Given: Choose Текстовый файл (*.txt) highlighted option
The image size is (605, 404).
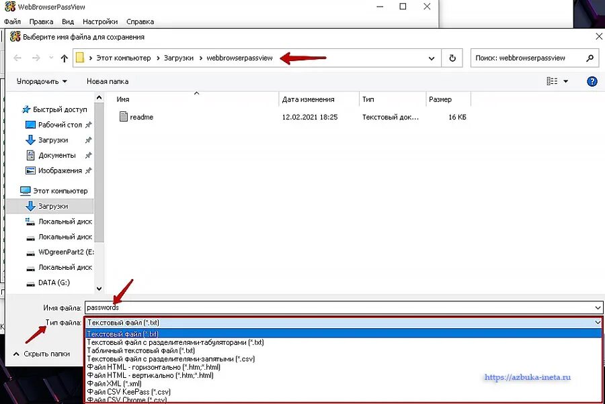Looking at the screenshot, I should tap(344, 334).
